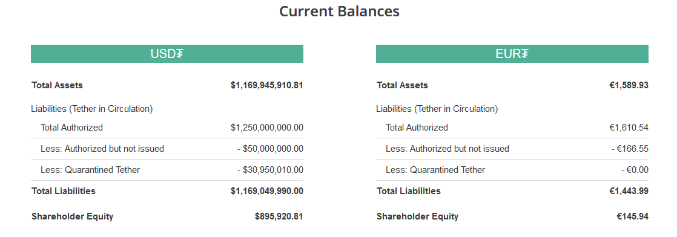Click the EUR Quarantined Tether value - €0.00
Viewport: 677px width, 237px height.
click(635, 170)
